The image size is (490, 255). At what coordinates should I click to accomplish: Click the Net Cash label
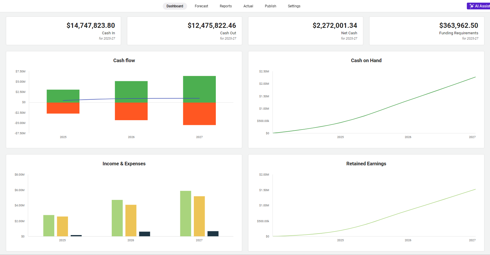349,33
